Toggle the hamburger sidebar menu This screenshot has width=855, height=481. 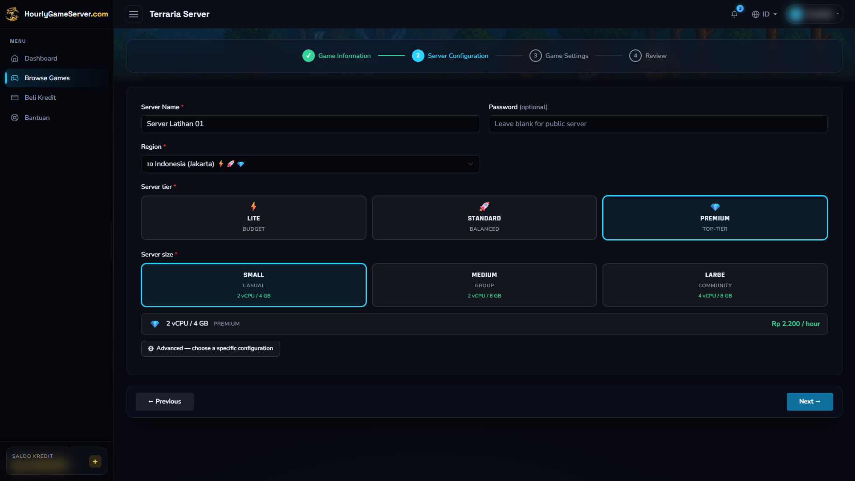pyautogui.click(x=134, y=14)
